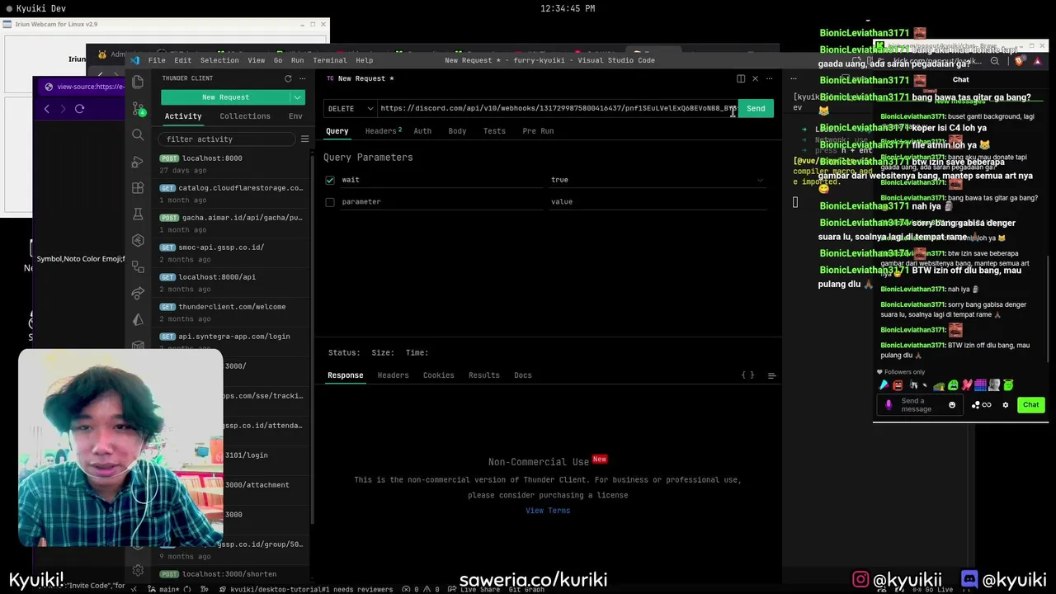Click the response JSON braces icon

(747, 375)
